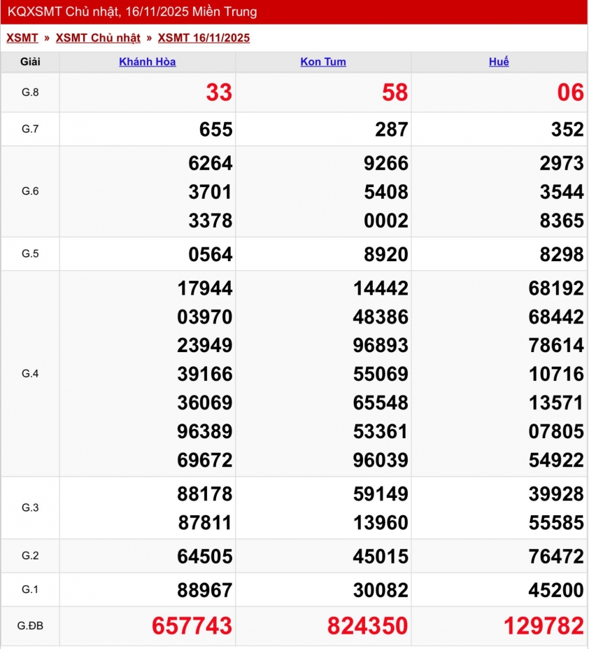Viewport: 589px width, 649px height.
Task: Open the XSMT breadcrumb link
Action: (x=22, y=38)
